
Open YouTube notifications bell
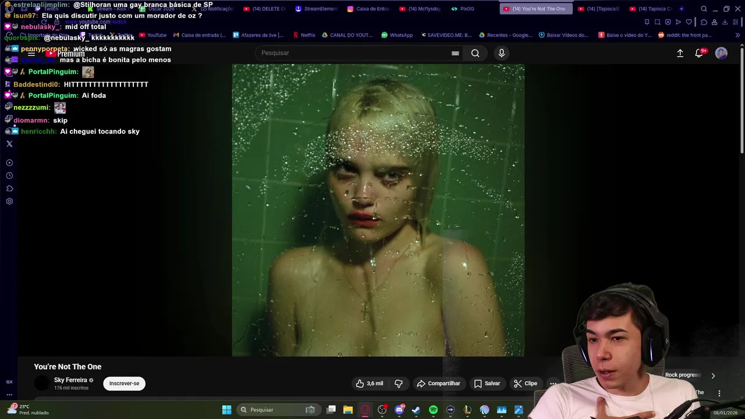click(x=699, y=53)
